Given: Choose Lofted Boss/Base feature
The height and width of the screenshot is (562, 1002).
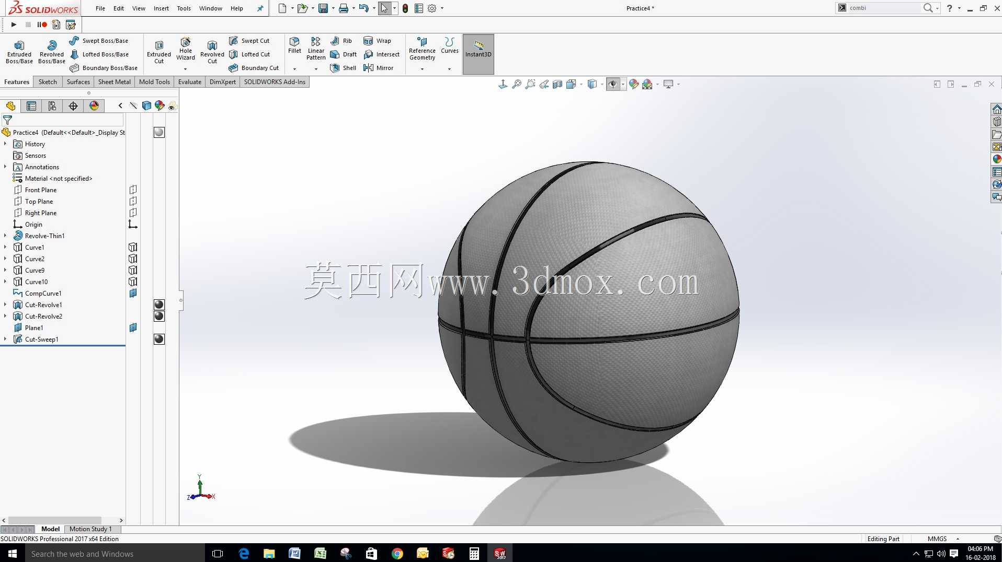Looking at the screenshot, I should (99, 54).
